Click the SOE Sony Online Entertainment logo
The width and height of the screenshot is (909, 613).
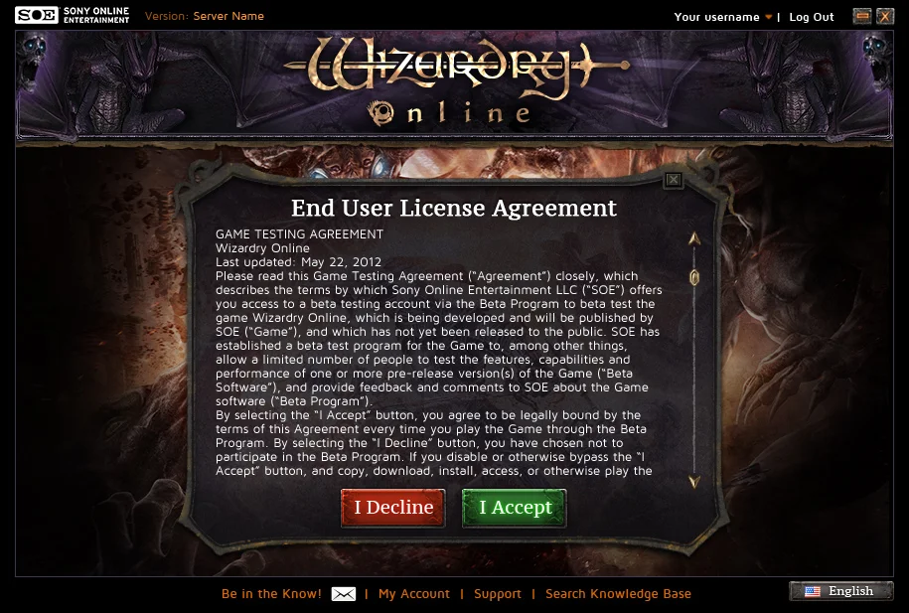coord(72,15)
